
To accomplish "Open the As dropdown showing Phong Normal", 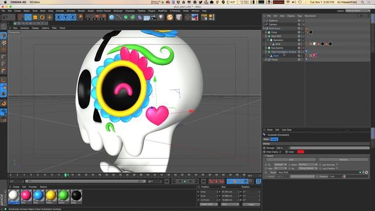I will click(308, 168).
